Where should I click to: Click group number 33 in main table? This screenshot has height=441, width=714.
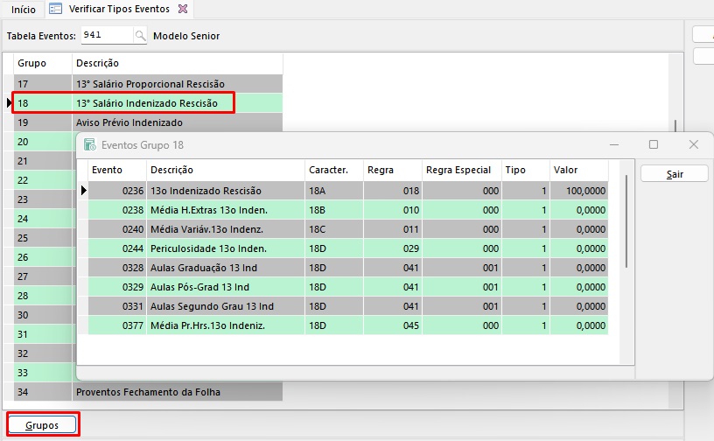tap(43, 373)
